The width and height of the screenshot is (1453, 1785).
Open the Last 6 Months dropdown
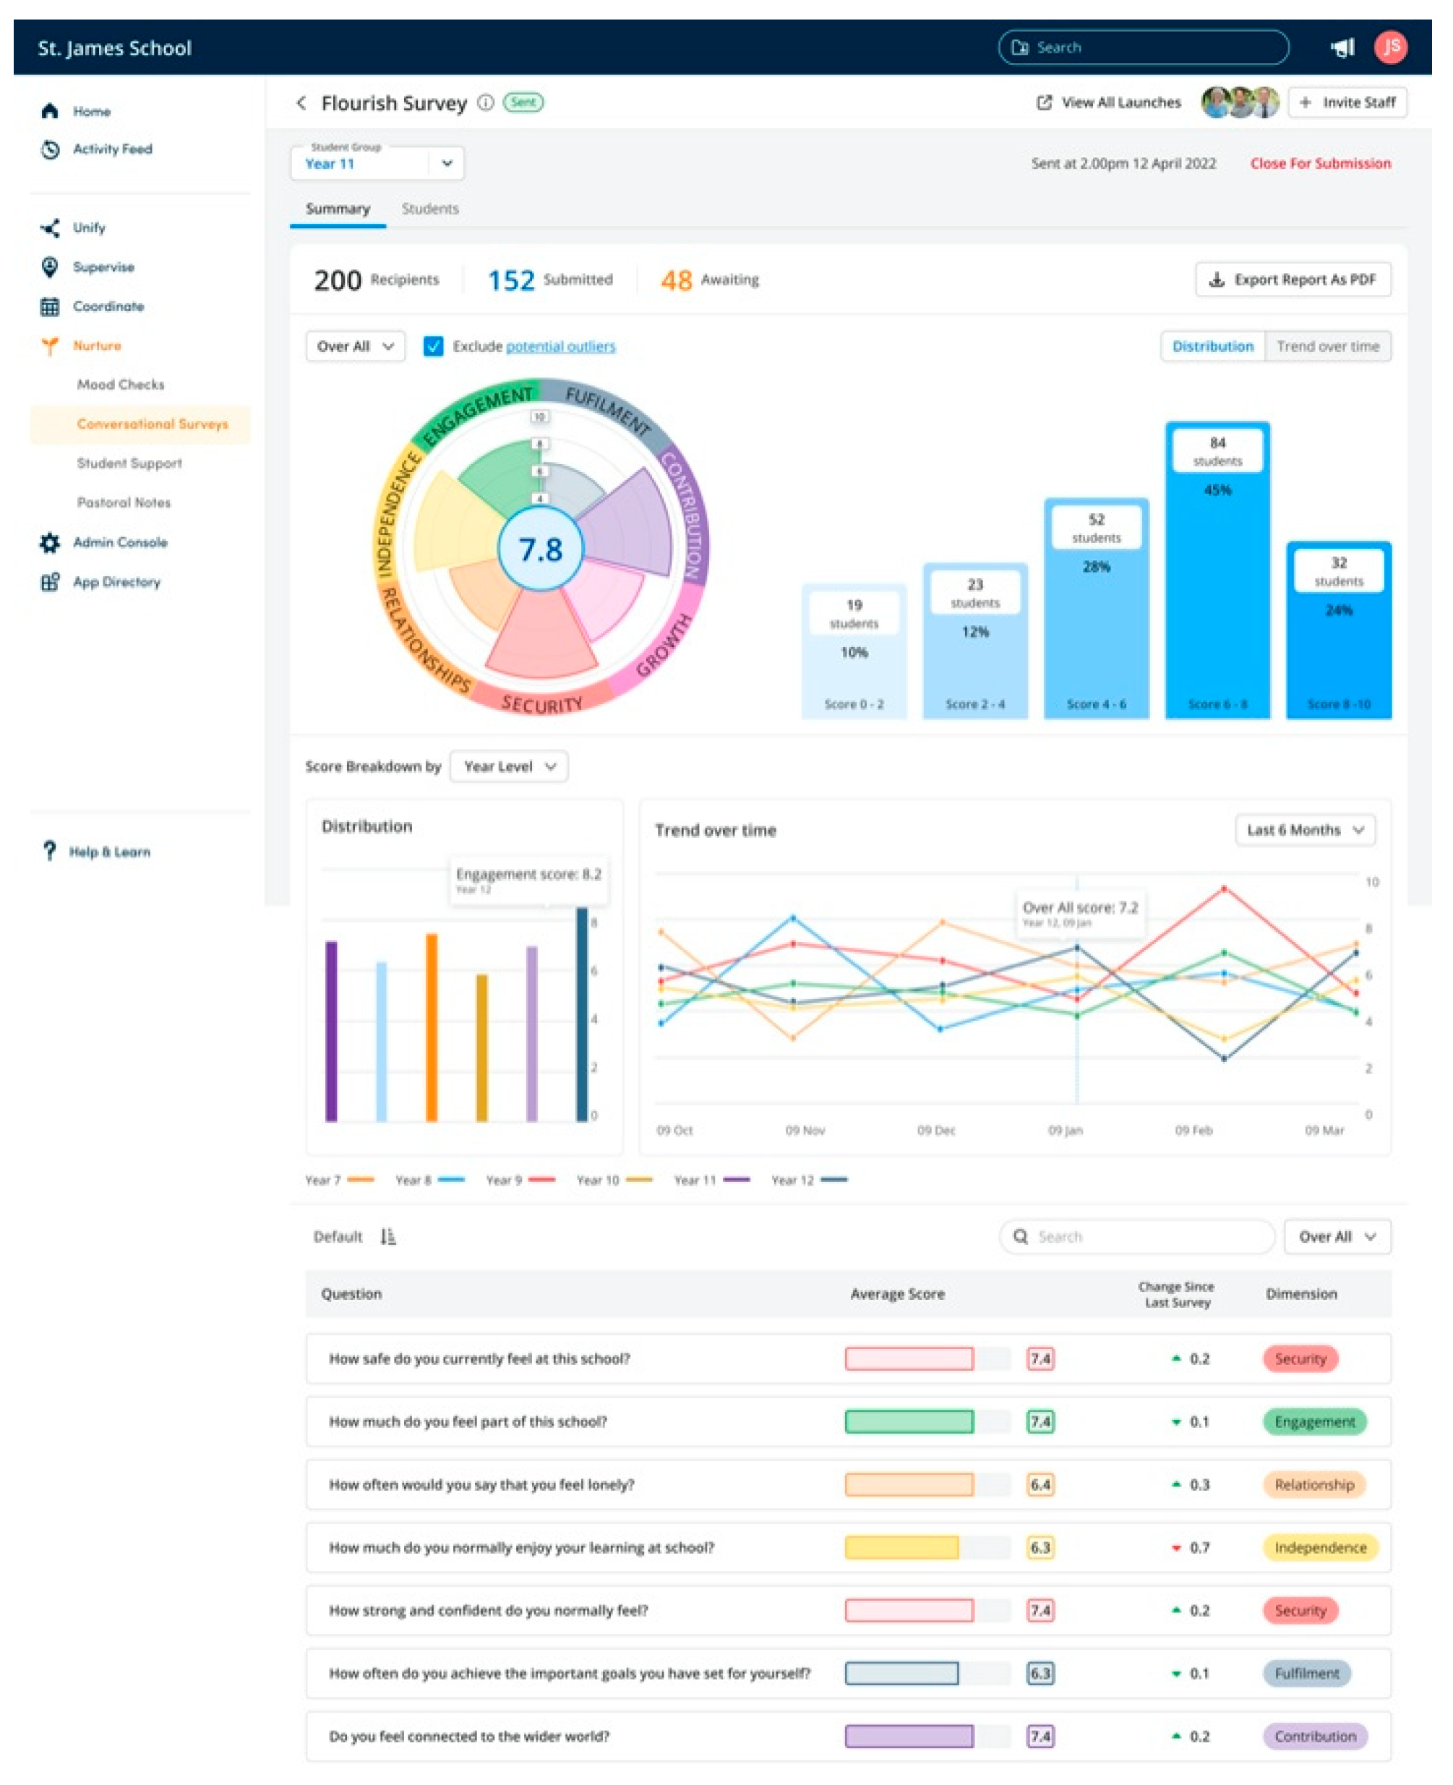click(1304, 829)
